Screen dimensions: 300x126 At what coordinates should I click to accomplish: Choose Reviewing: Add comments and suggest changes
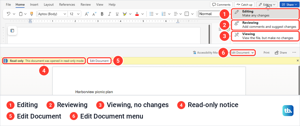tap(265, 25)
